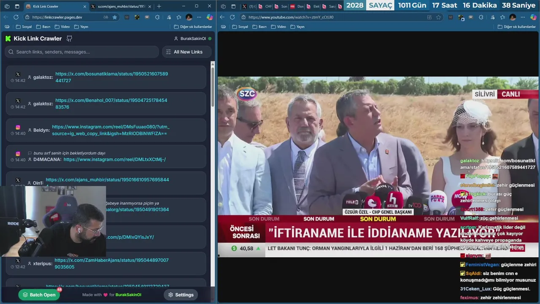Image resolution: width=540 pixels, height=304 pixels.
Task: Open left browser's Settings and more menu
Action: pyautogui.click(x=200, y=17)
